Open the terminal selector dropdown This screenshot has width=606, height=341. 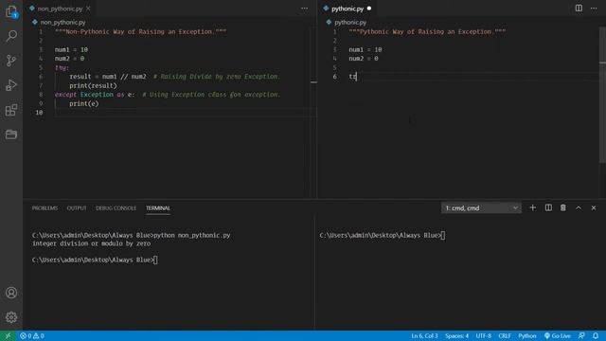(481, 208)
